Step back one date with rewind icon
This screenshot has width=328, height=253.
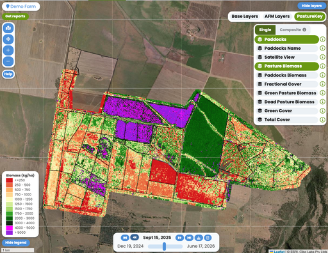135,237
